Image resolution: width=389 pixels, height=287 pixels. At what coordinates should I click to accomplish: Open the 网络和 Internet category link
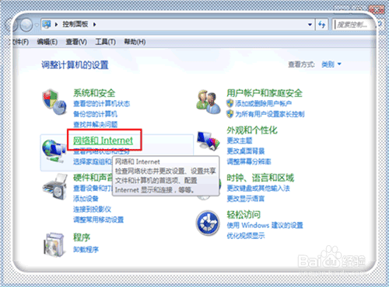click(103, 140)
